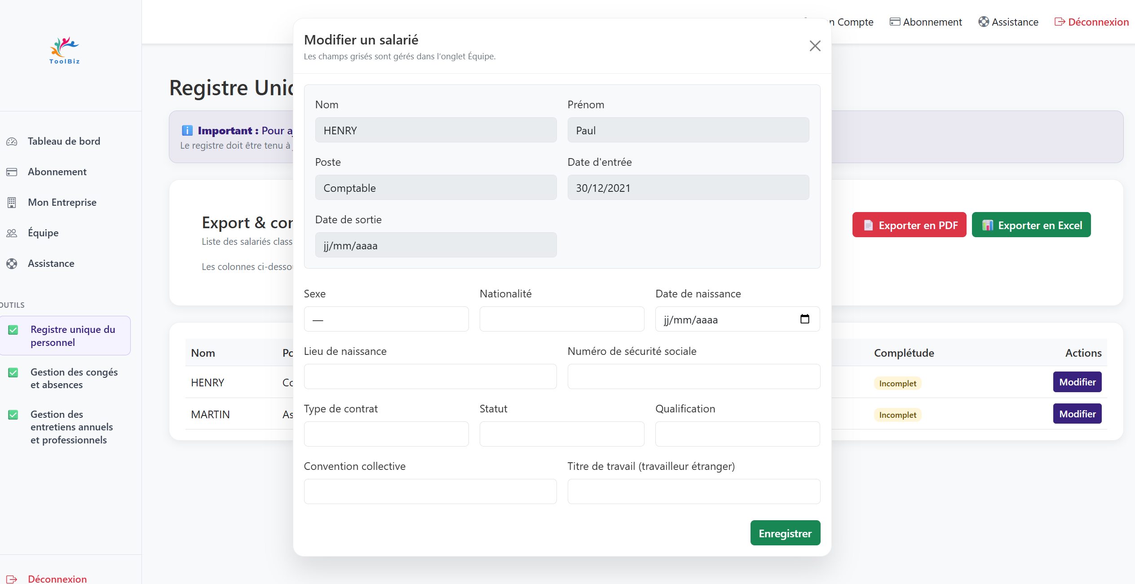Click checkmark beside Gestion des entretiens annuels
The width and height of the screenshot is (1135, 584).
[x=13, y=415]
